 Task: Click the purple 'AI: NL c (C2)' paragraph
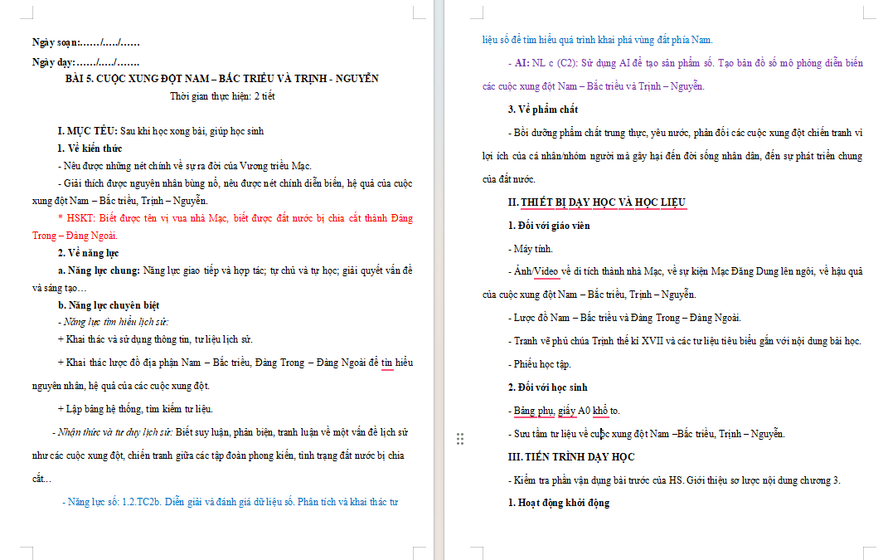click(672, 75)
